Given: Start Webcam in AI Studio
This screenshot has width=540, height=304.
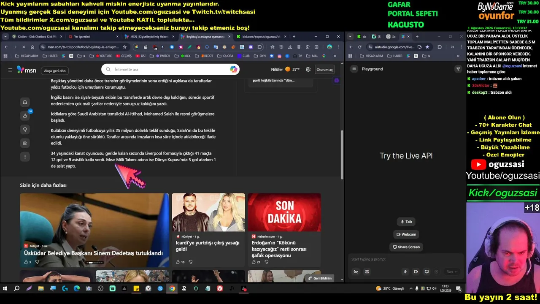Looking at the screenshot, I should 406,234.
